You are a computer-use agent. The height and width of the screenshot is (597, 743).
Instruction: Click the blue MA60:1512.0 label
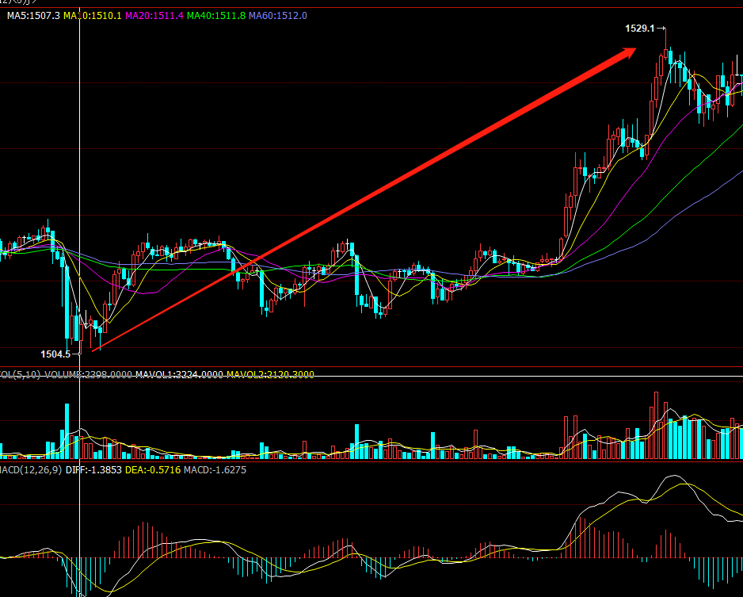278,16
